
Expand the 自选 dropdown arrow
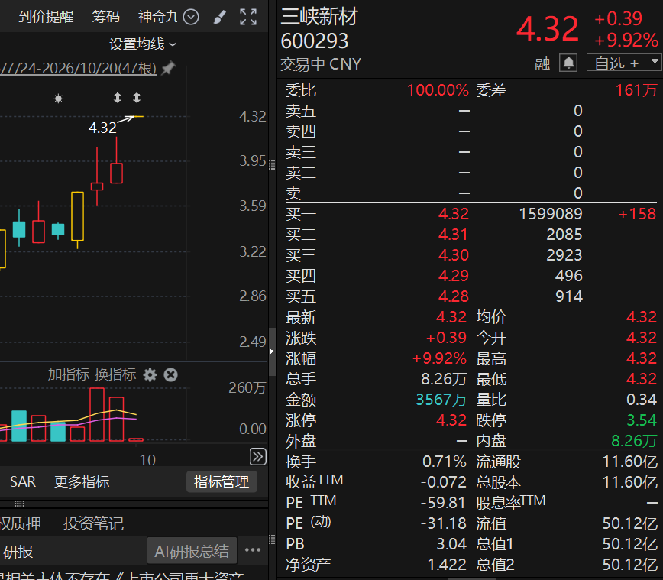[655, 62]
